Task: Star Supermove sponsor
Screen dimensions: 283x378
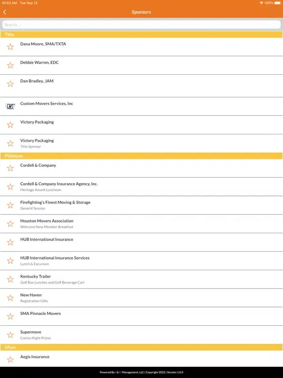Action: click(x=10, y=335)
